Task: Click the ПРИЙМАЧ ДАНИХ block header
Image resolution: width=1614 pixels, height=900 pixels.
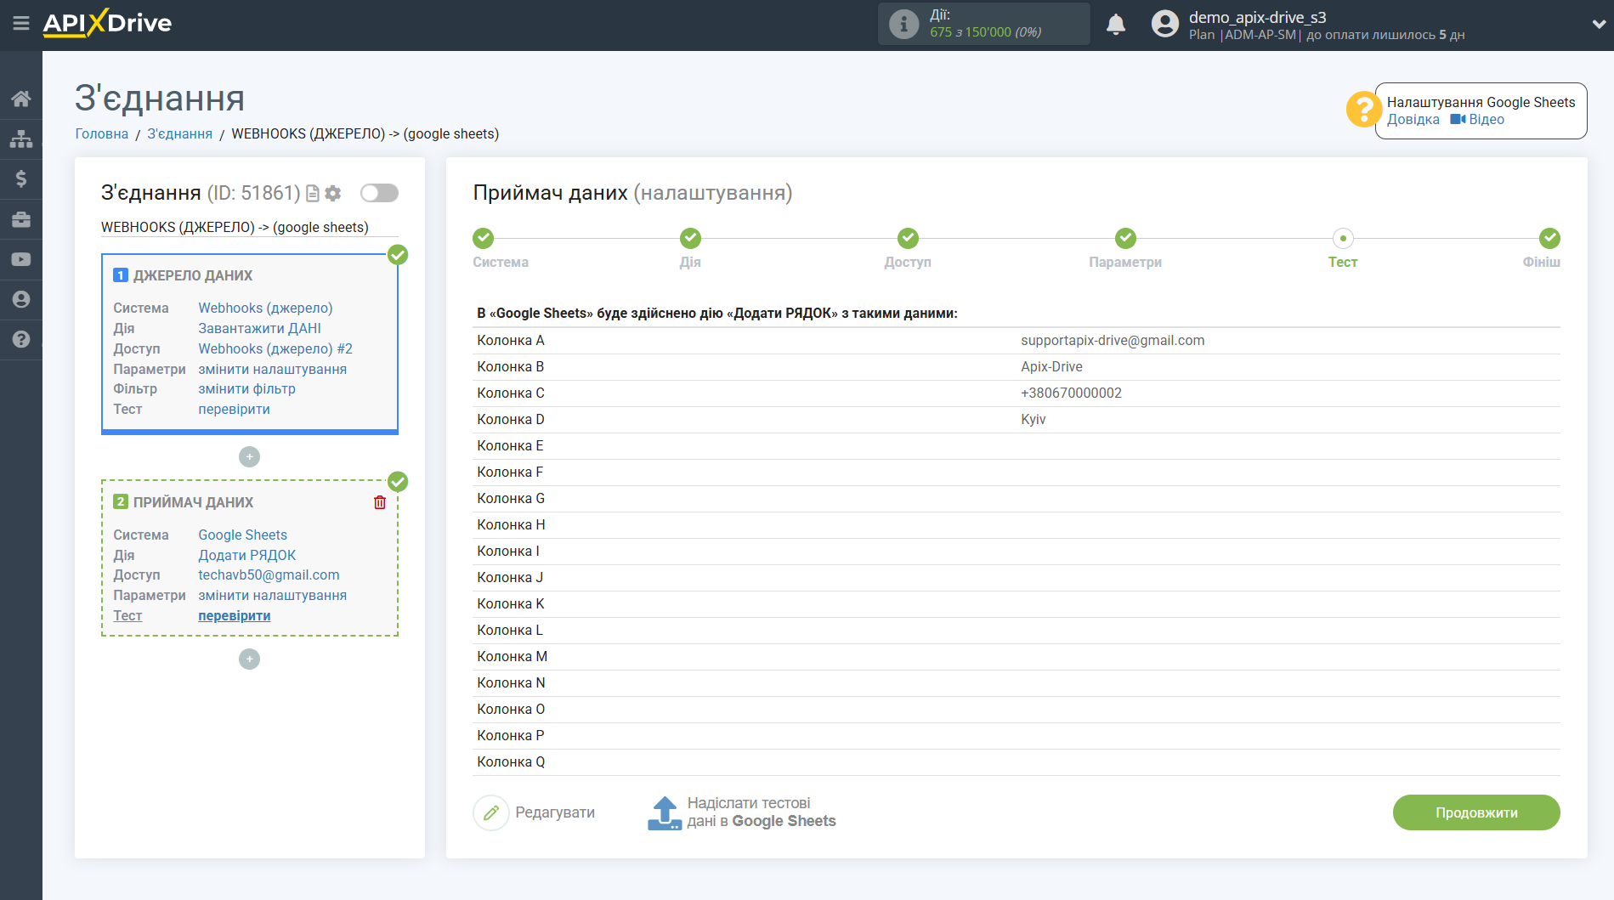Action: click(x=193, y=502)
